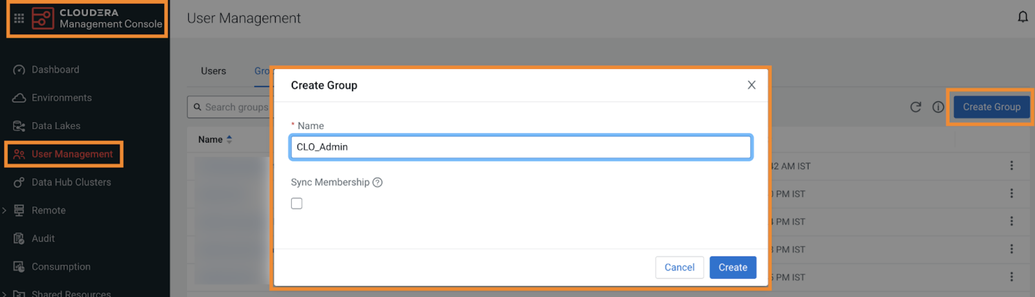View the Consumption page
This screenshot has width=1035, height=297.
(61, 266)
